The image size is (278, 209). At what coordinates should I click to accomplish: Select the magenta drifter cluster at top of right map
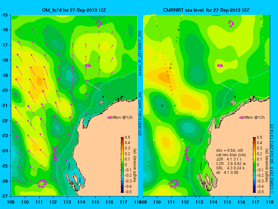click(x=231, y=24)
